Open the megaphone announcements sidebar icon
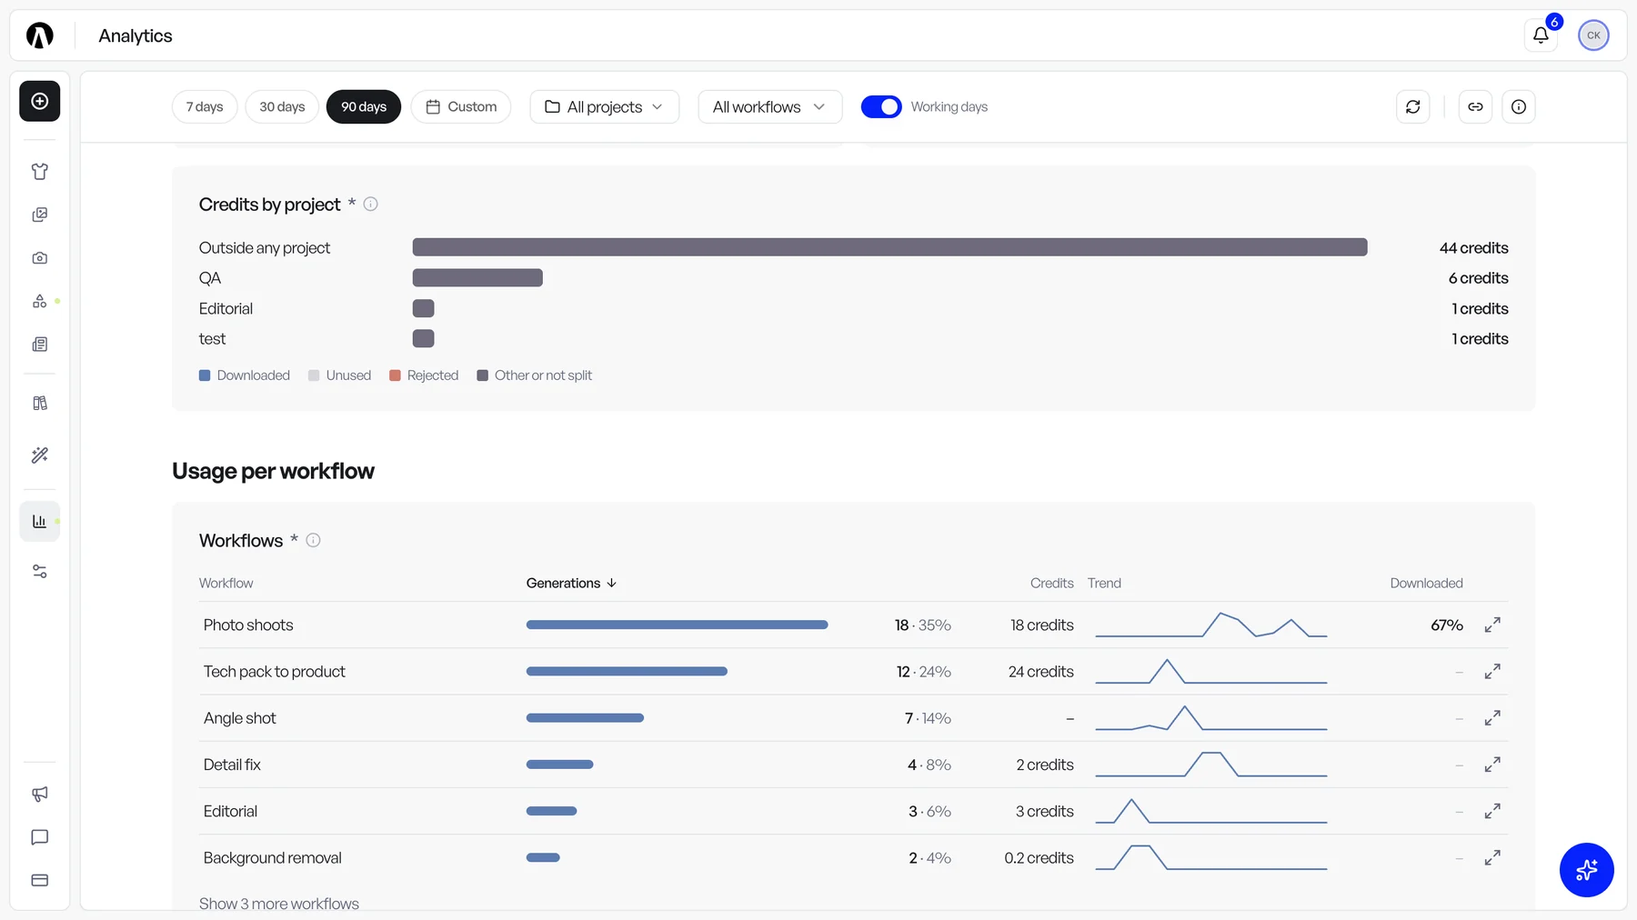Image resolution: width=1637 pixels, height=920 pixels. point(40,795)
